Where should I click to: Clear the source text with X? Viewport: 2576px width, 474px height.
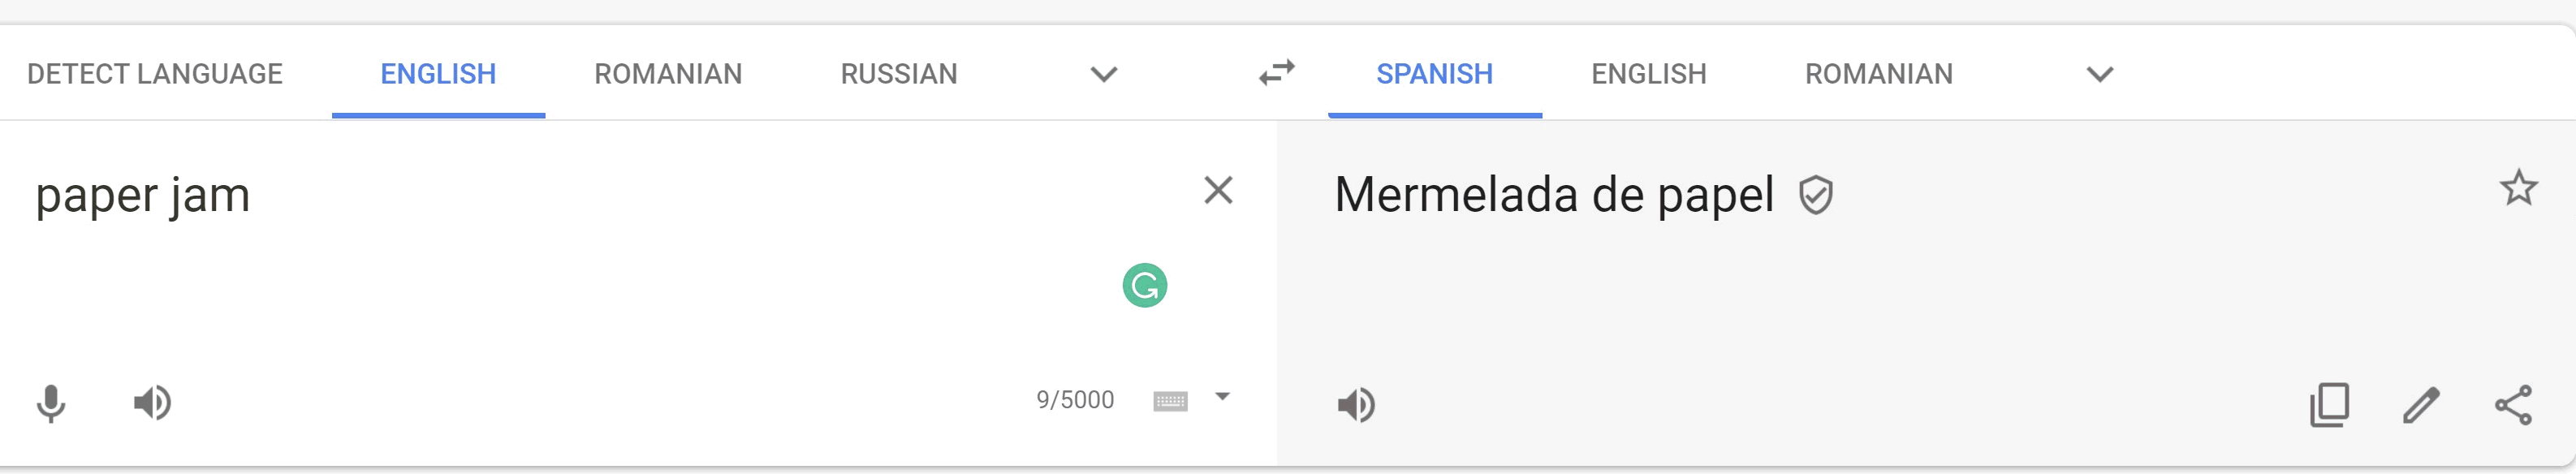1218,190
